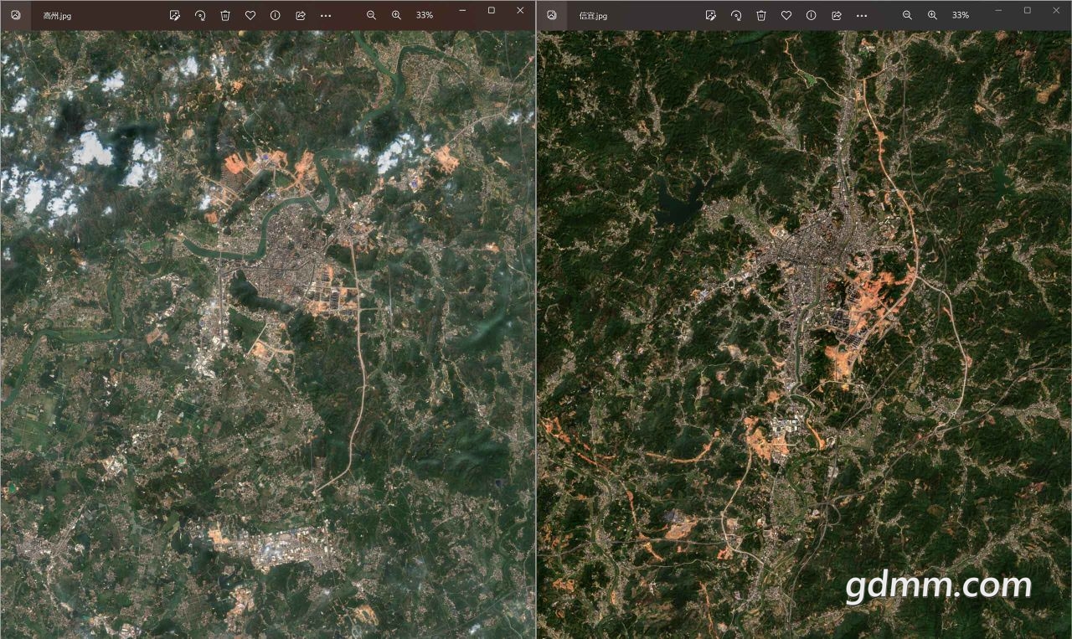Show file info for 高州.jpg
Screen dimensions: 1072x639
pyautogui.click(x=275, y=15)
